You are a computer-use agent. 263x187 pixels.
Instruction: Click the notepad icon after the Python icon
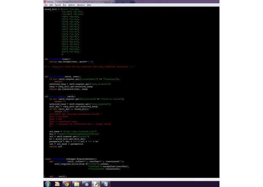(106, 184)
